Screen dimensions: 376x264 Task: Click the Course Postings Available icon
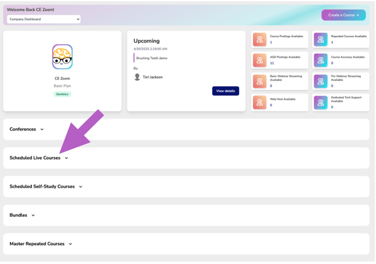coord(259,40)
